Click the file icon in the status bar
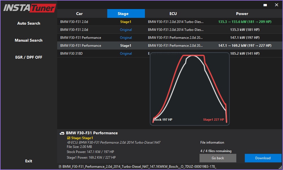The image size is (283, 170). [60, 167]
